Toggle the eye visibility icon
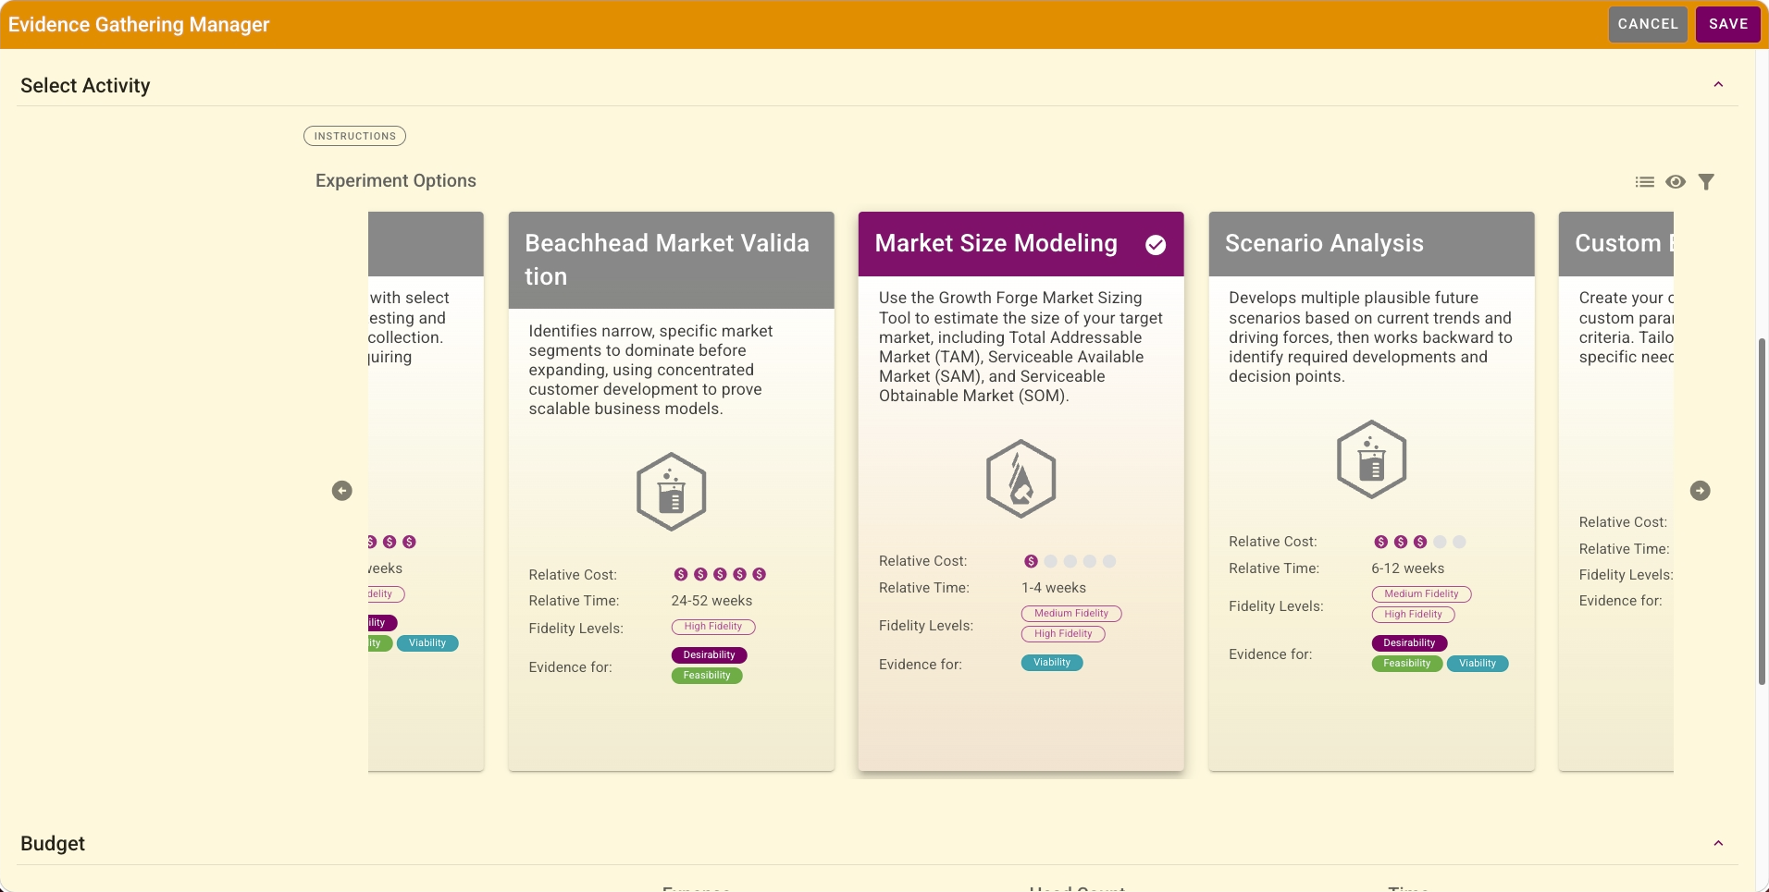Image resolution: width=1769 pixels, height=892 pixels. tap(1676, 182)
